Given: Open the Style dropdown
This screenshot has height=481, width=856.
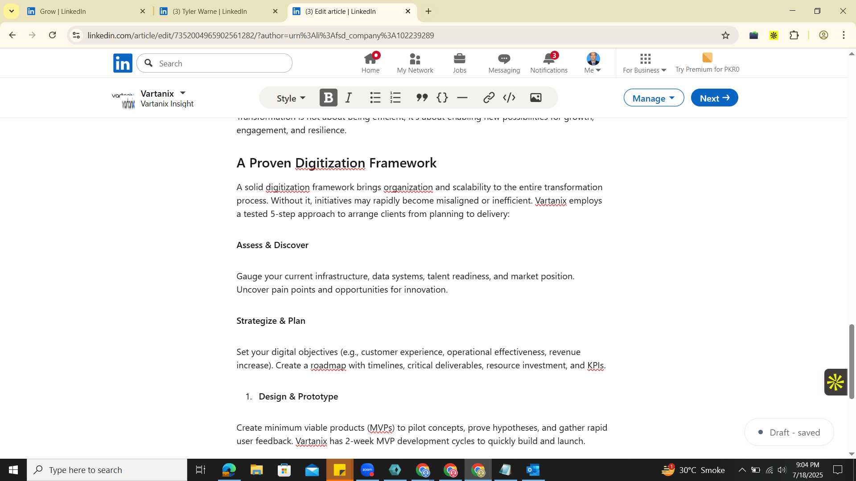Looking at the screenshot, I should [x=291, y=98].
